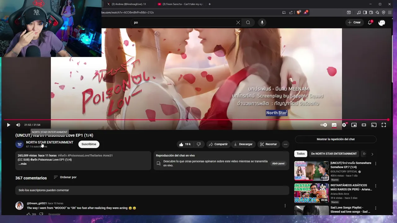Expand the description with ...más
Screen dimensions: 397x223
[22, 164]
